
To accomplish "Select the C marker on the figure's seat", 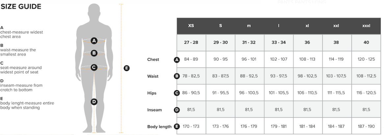I will 94,67.
